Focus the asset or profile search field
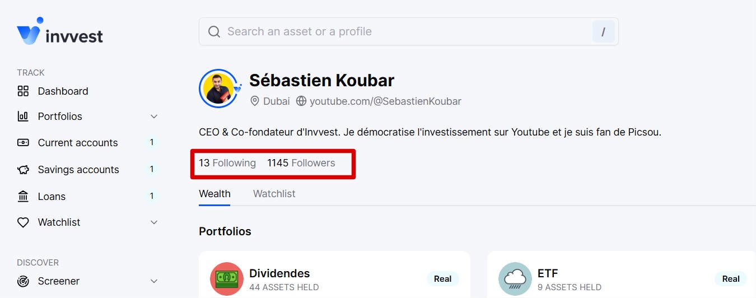This screenshot has width=756, height=298. [x=409, y=31]
